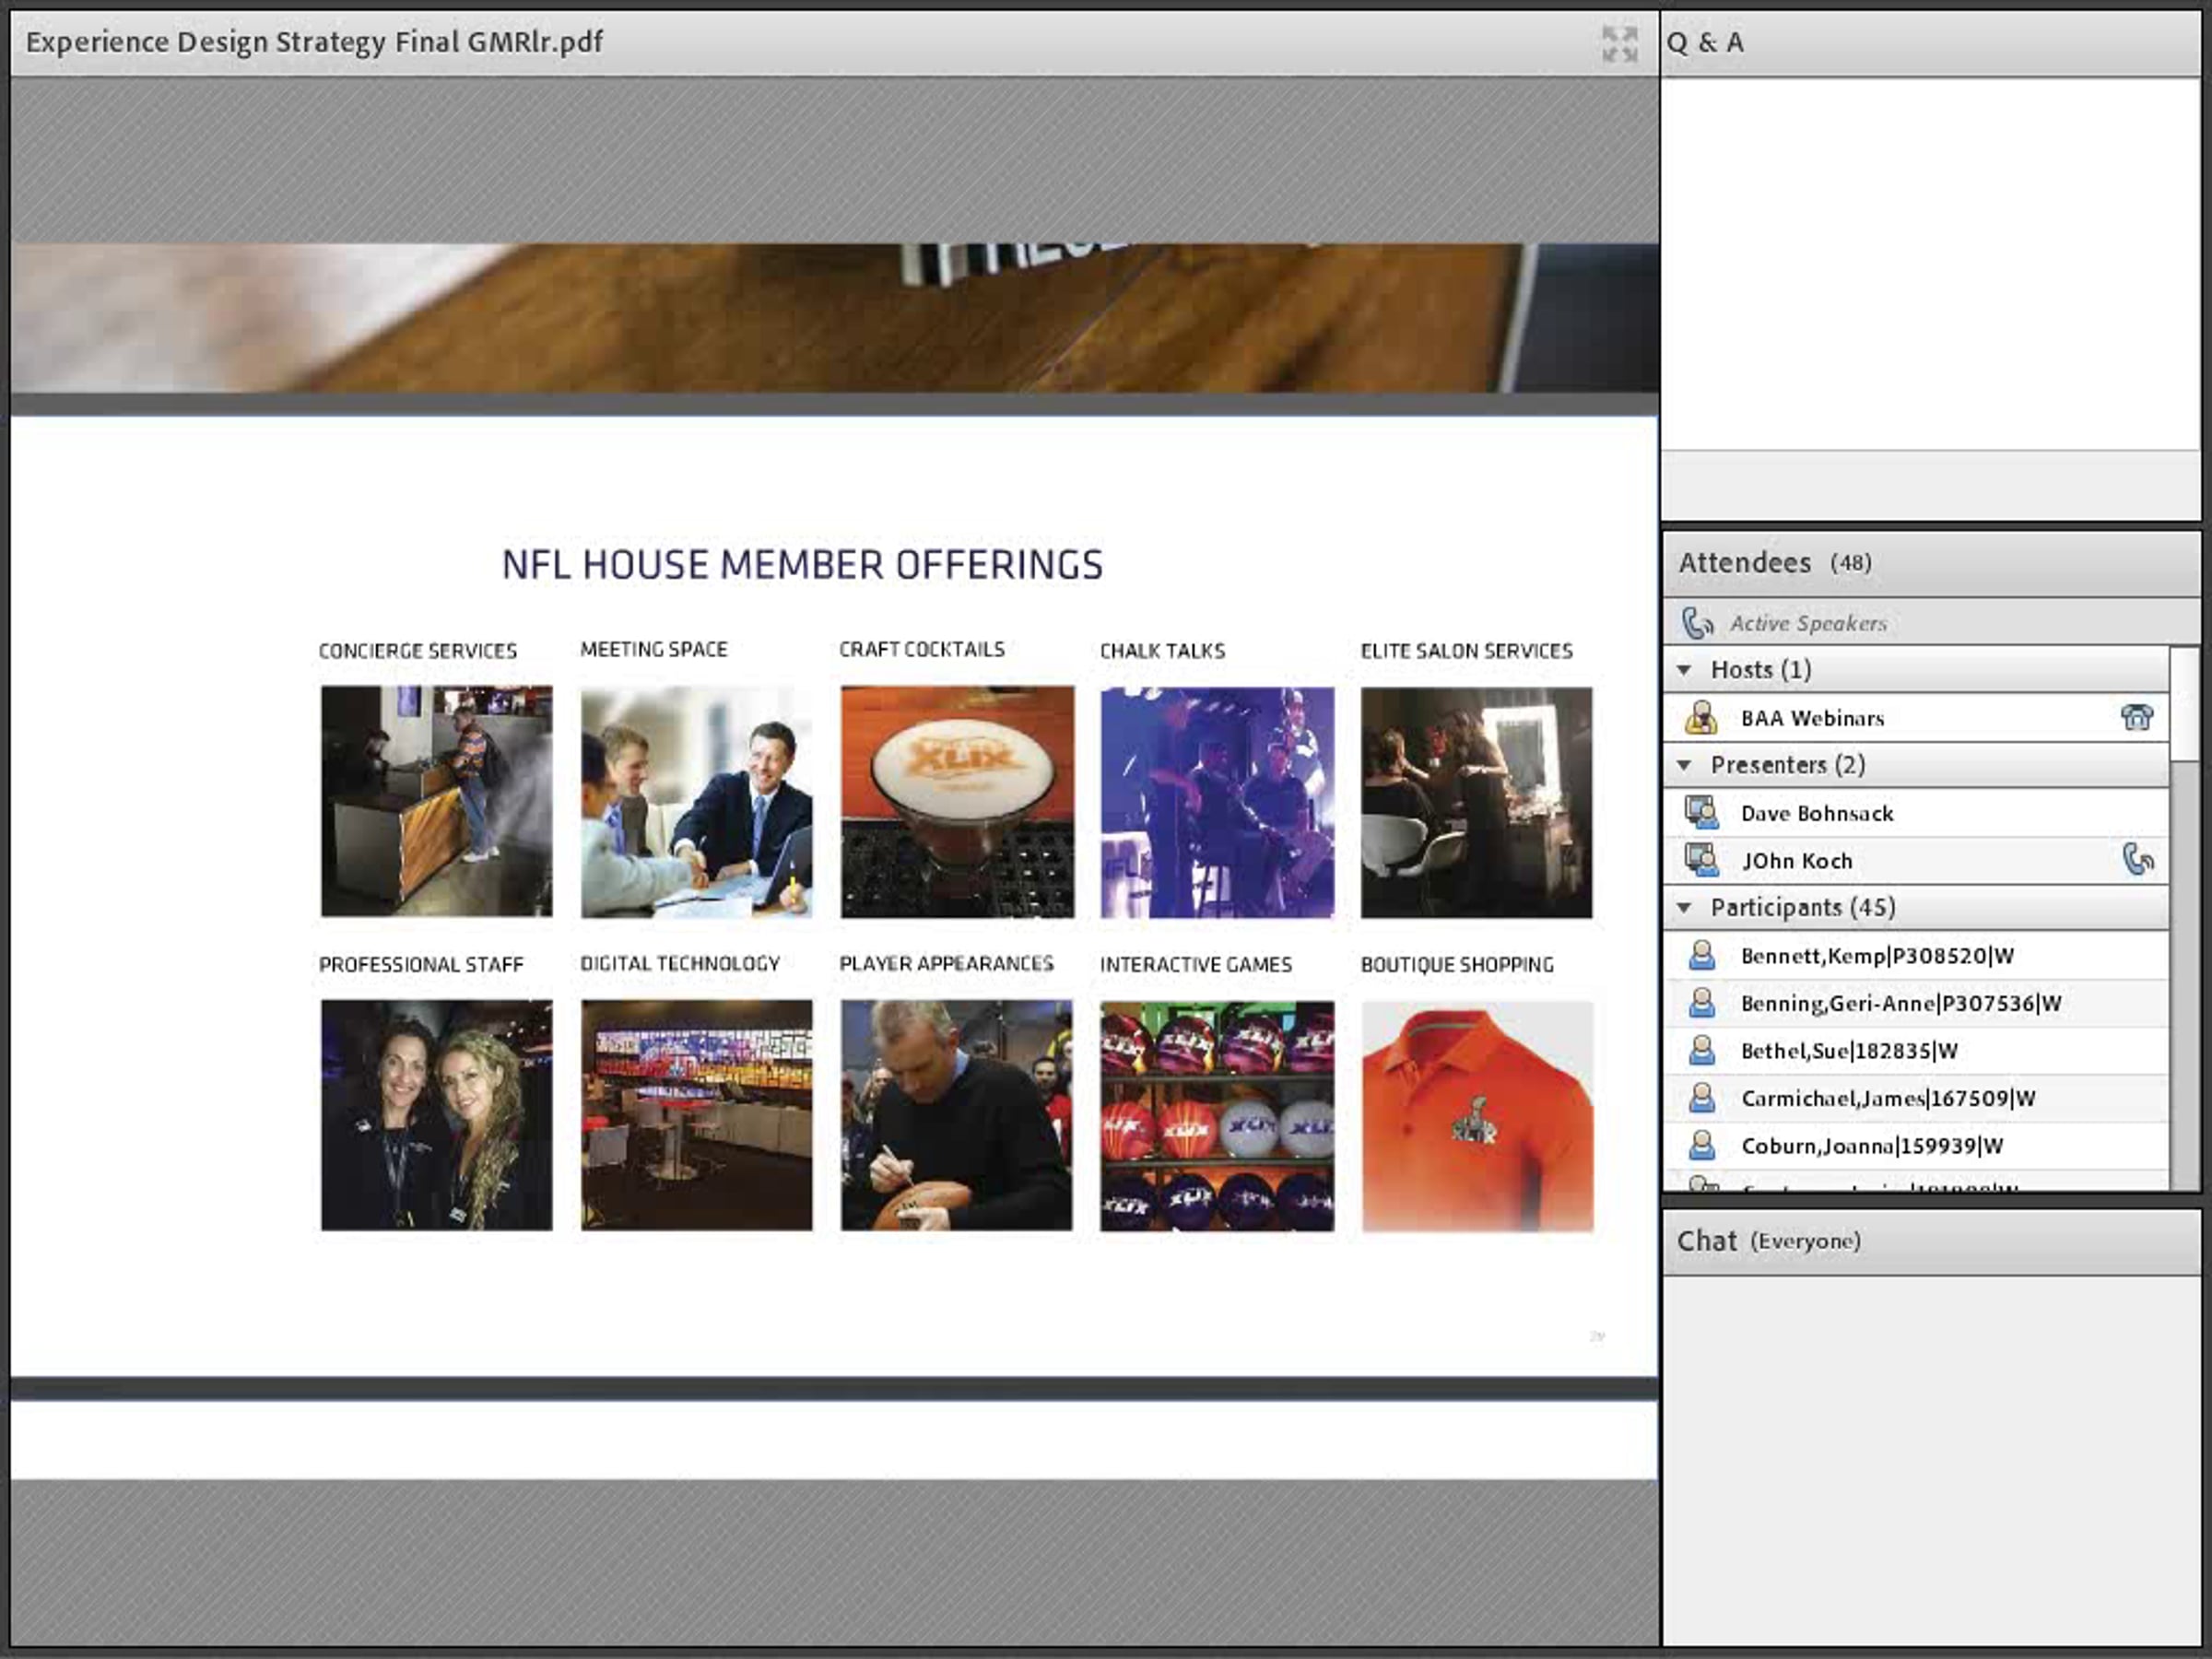Collapse the Presenters group
The height and width of the screenshot is (1659, 2212).
(x=1685, y=765)
